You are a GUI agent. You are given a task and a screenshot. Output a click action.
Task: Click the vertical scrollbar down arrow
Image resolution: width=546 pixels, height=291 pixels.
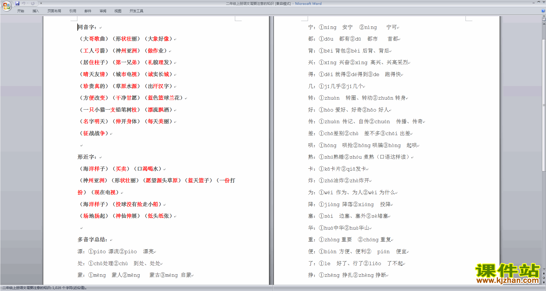tap(544, 269)
